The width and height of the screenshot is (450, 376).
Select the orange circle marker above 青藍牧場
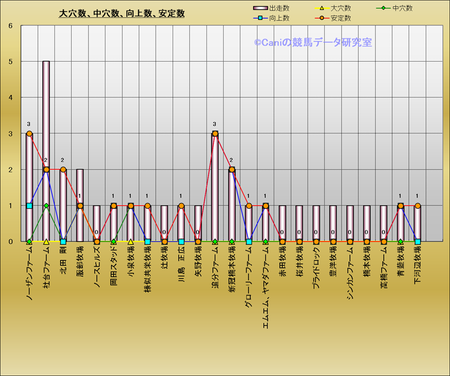[400, 206]
